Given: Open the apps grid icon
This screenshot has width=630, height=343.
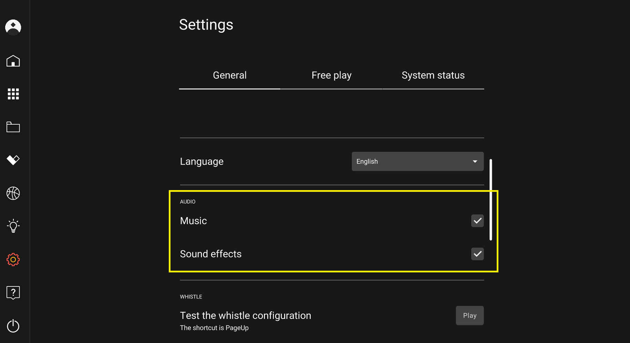Looking at the screenshot, I should coord(13,94).
